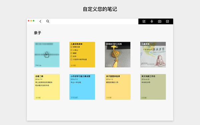Screen dimensions: 200x125
Task: Open the 儿童采购清单 note title
Action: (77, 44)
